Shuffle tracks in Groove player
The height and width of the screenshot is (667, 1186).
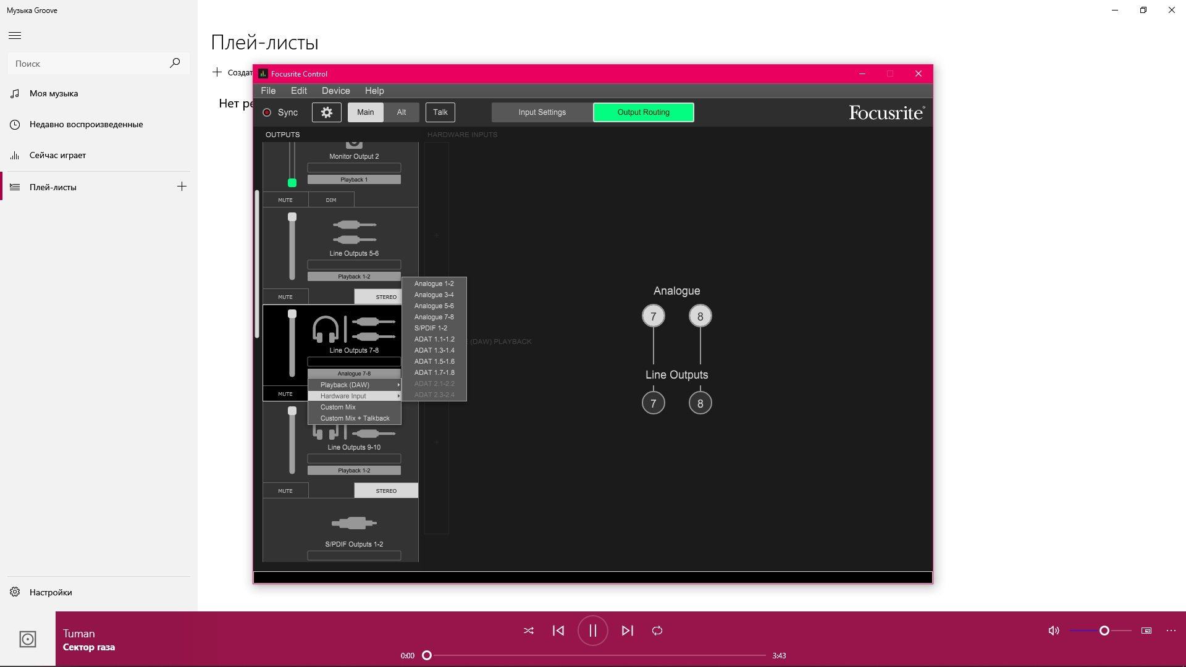point(529,631)
